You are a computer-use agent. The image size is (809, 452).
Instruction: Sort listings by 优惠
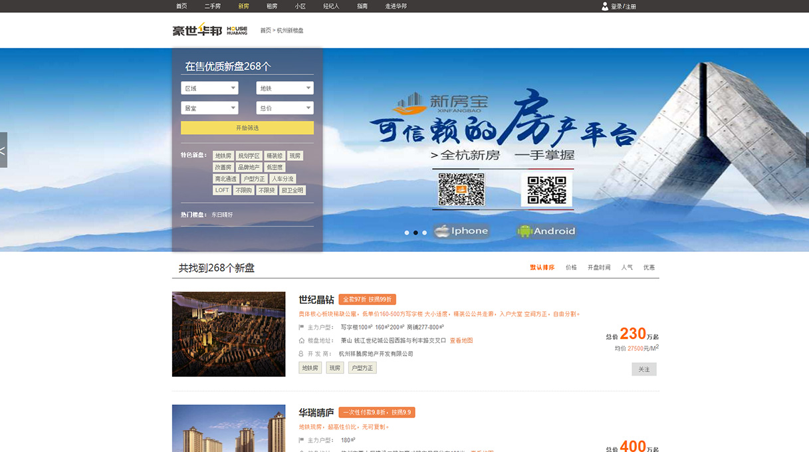tap(649, 267)
